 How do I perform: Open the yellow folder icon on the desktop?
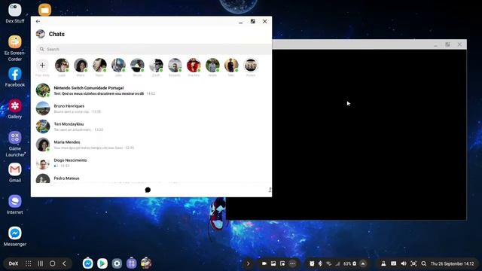45,10
